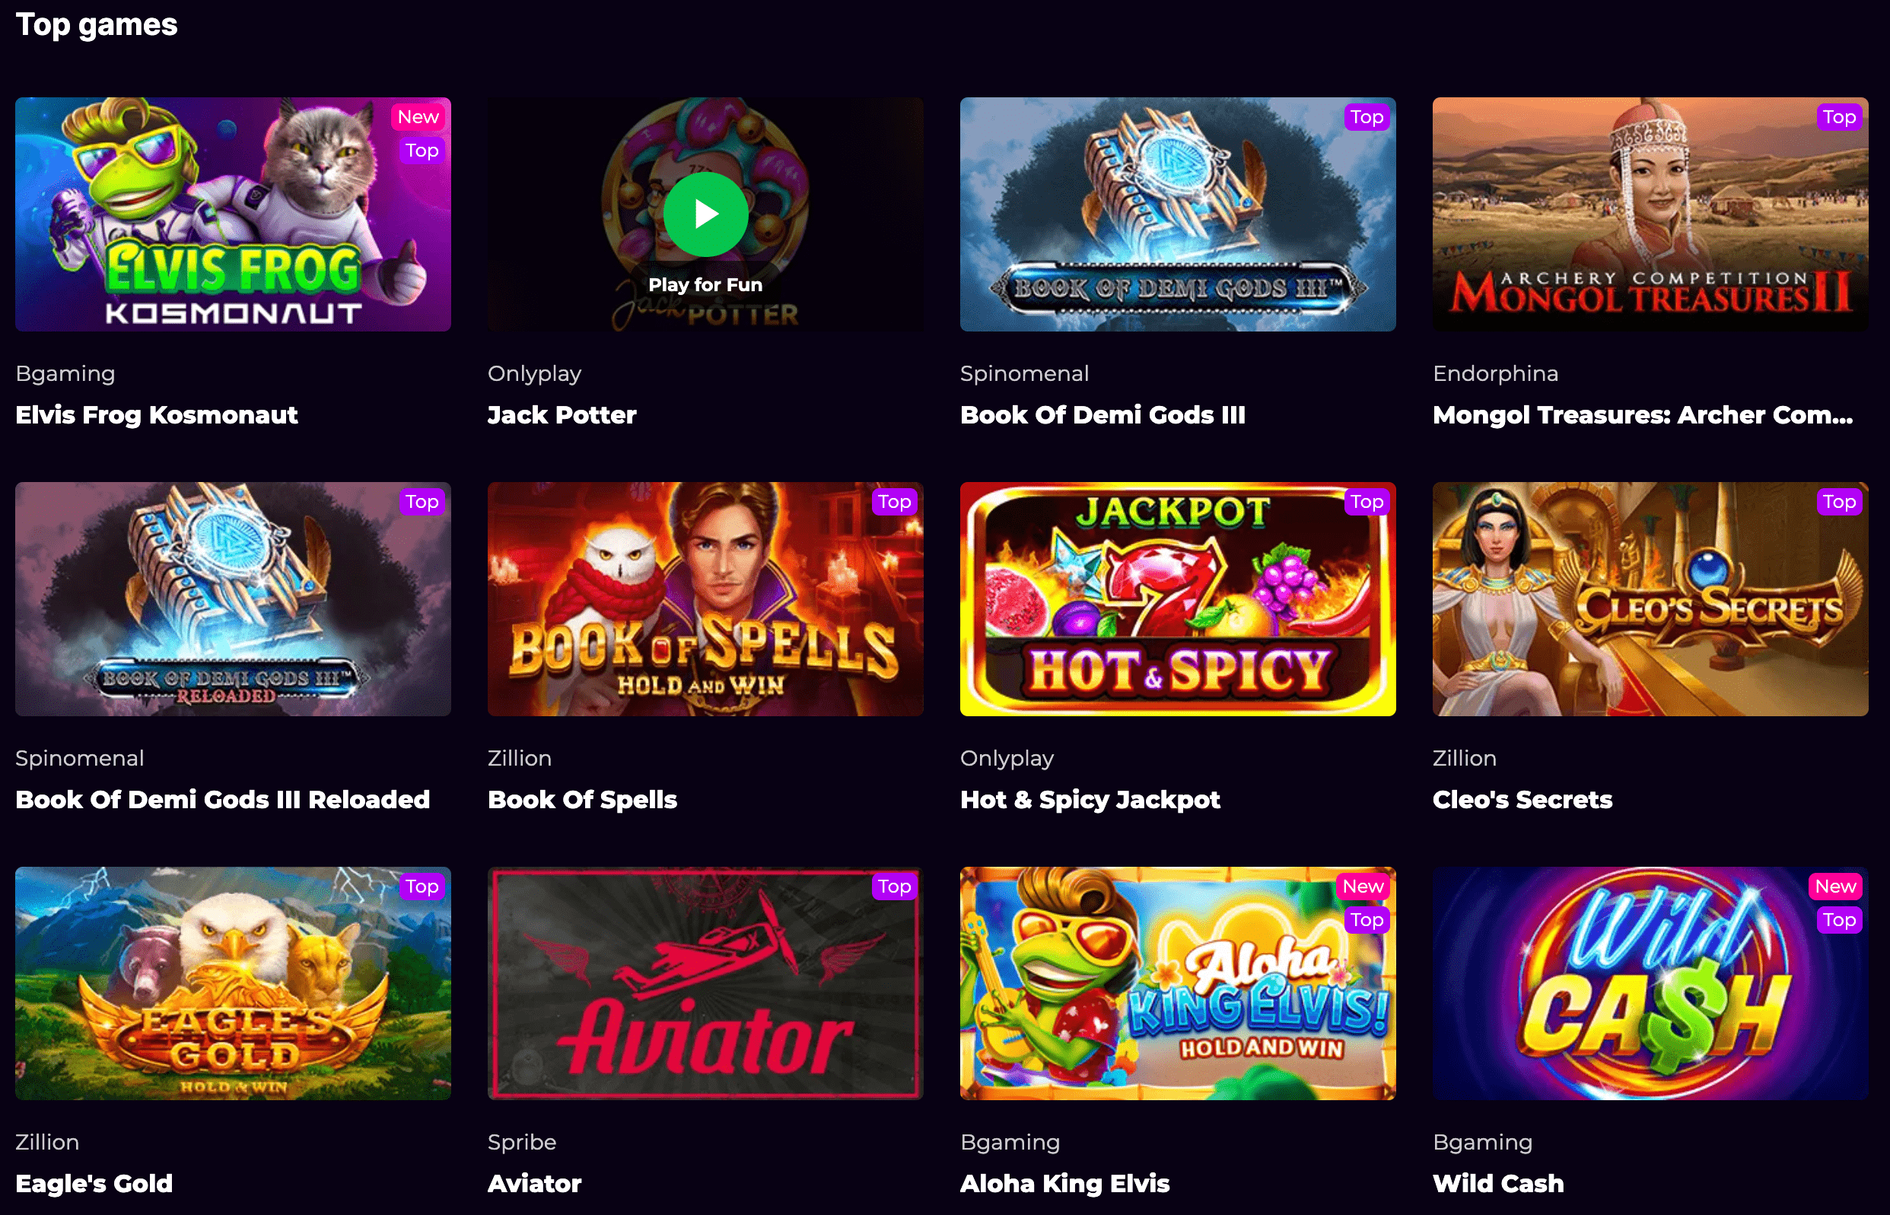Open the Aviator game thumbnail
The image size is (1890, 1215).
point(705,983)
